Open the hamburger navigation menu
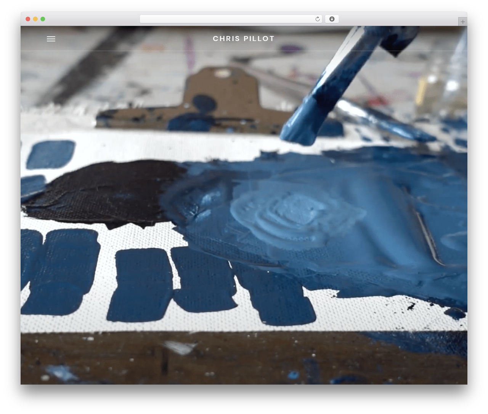488x414 pixels. pyautogui.click(x=51, y=39)
